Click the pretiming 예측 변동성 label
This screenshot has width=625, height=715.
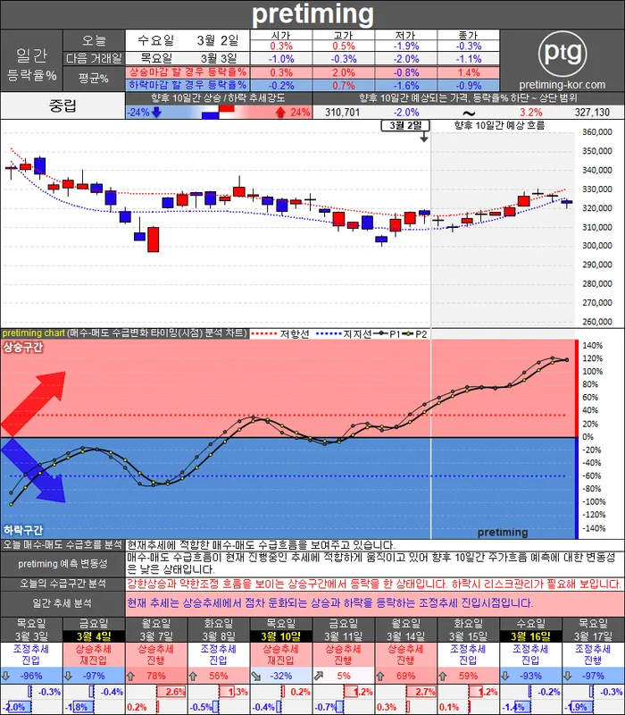[x=62, y=564]
